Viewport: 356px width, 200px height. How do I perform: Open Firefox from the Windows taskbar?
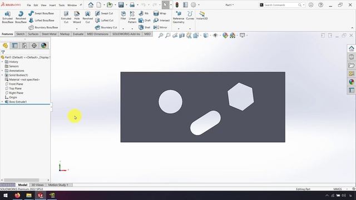click(x=17, y=195)
